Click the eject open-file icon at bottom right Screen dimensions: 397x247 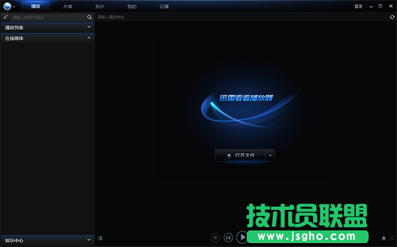(384, 238)
